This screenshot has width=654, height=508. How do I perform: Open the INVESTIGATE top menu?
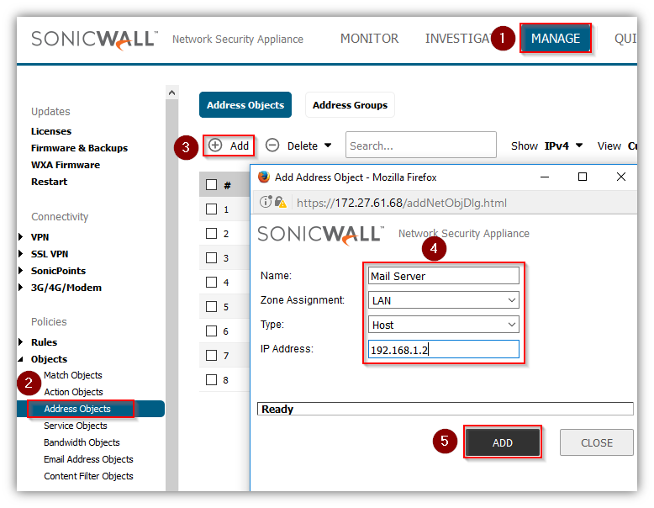[459, 39]
